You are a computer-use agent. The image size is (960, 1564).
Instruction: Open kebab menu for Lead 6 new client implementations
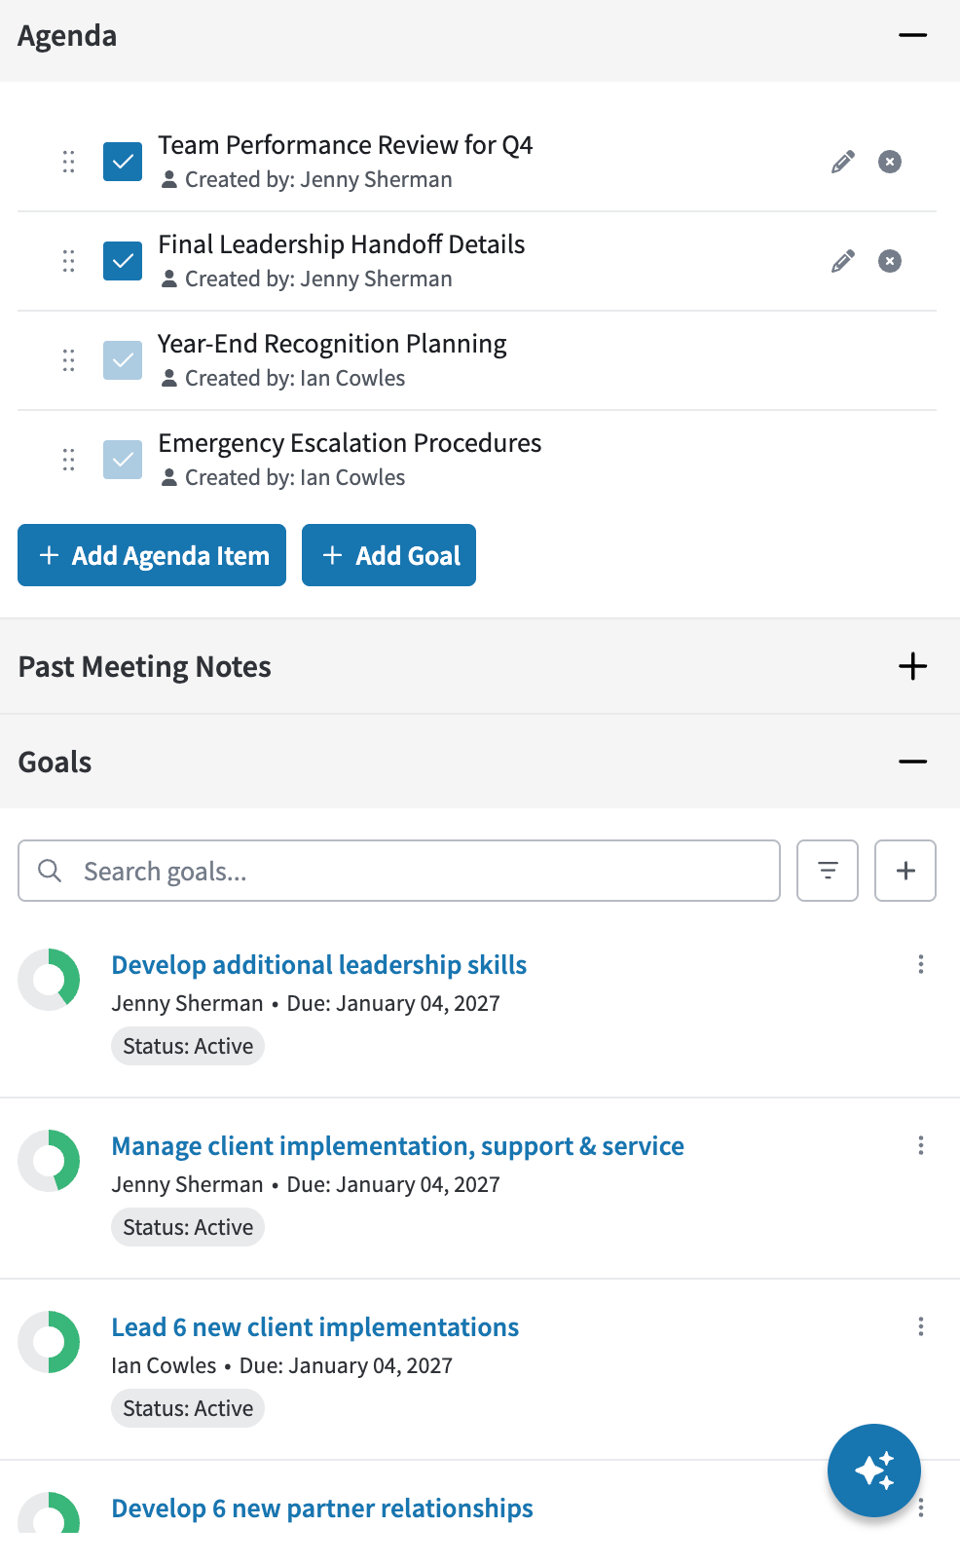pos(921,1326)
